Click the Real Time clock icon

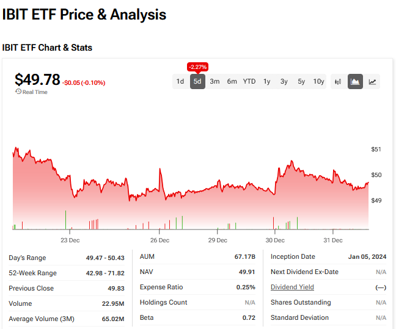pyautogui.click(x=18, y=92)
